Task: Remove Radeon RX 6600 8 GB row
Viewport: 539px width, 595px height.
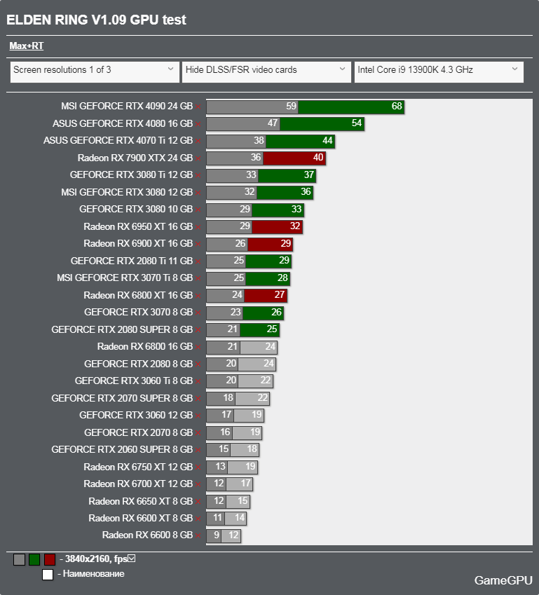Action: coord(198,536)
